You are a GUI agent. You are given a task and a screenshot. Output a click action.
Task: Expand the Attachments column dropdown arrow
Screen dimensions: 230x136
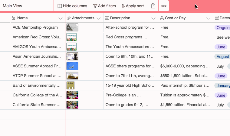(x=99, y=18)
